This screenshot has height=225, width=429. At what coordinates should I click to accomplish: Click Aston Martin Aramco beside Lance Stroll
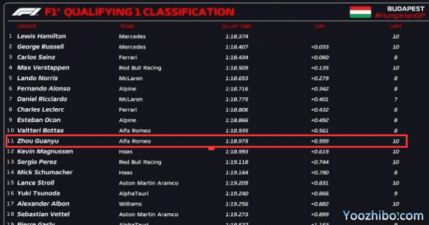point(148,183)
